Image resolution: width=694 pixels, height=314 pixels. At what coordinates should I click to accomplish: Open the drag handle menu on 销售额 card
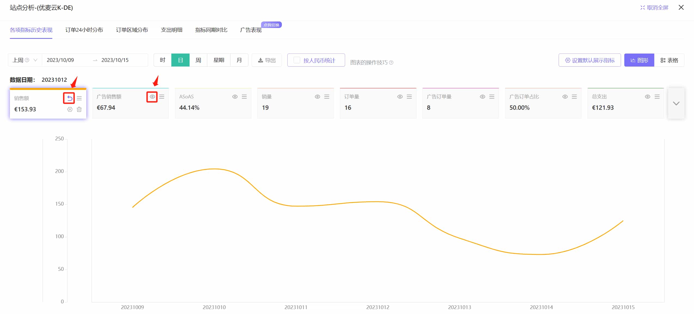[79, 98]
